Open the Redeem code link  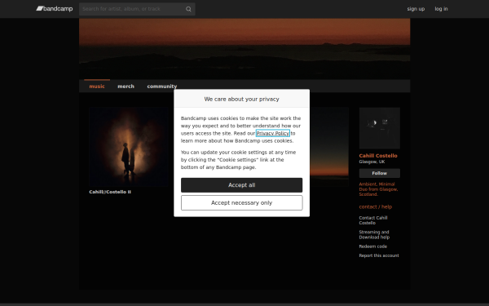point(373,246)
